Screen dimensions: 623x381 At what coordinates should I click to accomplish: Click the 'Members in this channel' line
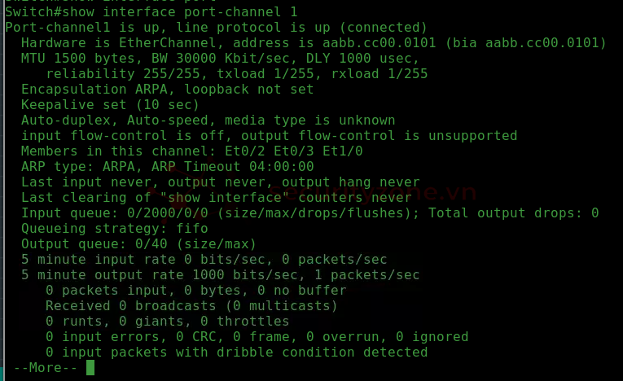tap(191, 151)
